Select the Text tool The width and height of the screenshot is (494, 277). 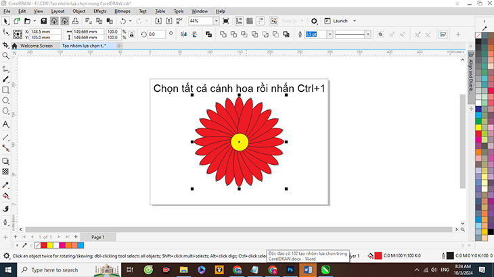point(5,124)
